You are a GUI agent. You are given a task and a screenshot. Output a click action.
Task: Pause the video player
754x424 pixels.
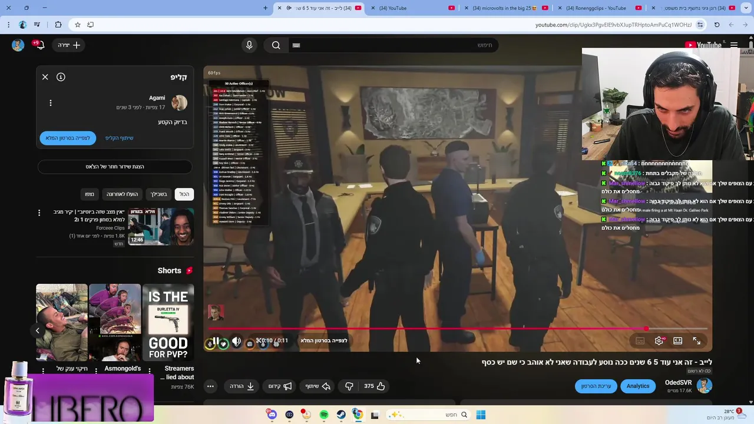[x=216, y=341]
